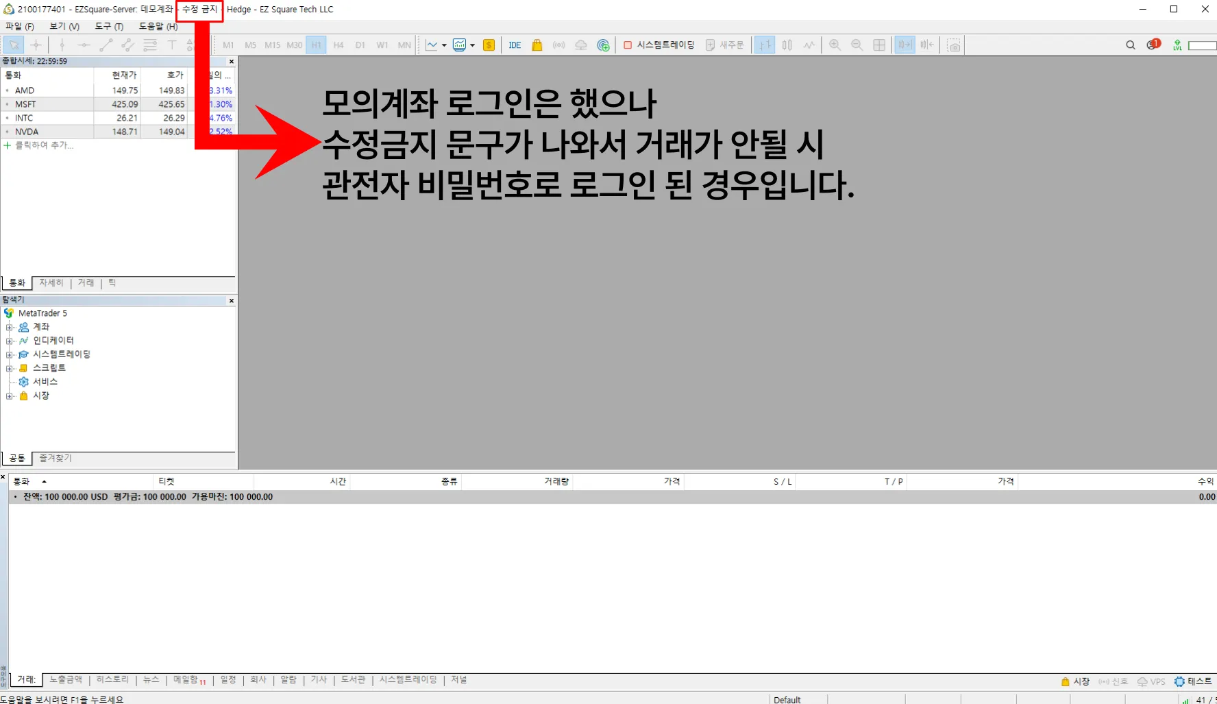
Task: Open the 메일함 tab in toolbox
Action: [189, 680]
